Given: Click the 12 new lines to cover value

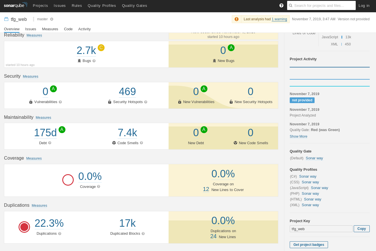Looking at the screenshot, I should (206, 189).
